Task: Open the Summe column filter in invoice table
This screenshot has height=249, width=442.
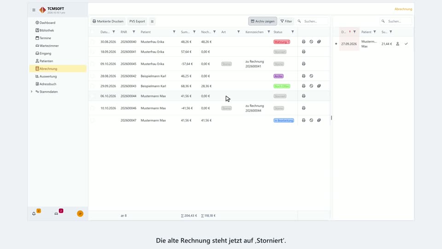Action: pyautogui.click(x=194, y=32)
